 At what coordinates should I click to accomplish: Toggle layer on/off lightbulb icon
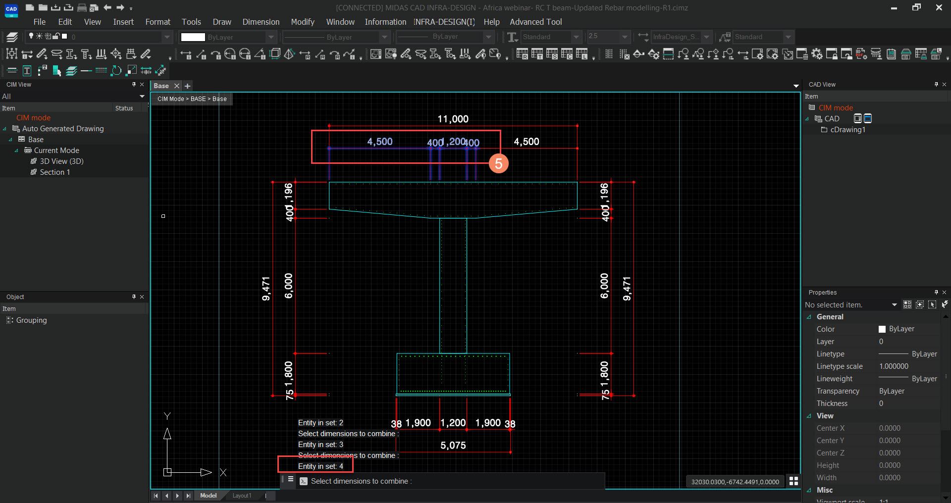click(x=31, y=36)
